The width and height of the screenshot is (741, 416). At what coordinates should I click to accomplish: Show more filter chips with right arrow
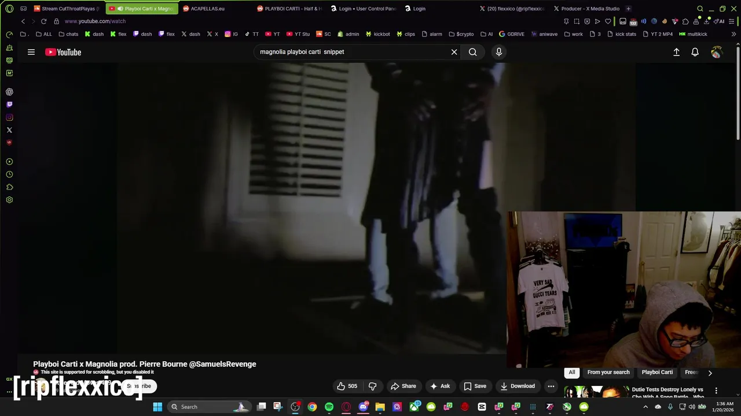pos(710,373)
